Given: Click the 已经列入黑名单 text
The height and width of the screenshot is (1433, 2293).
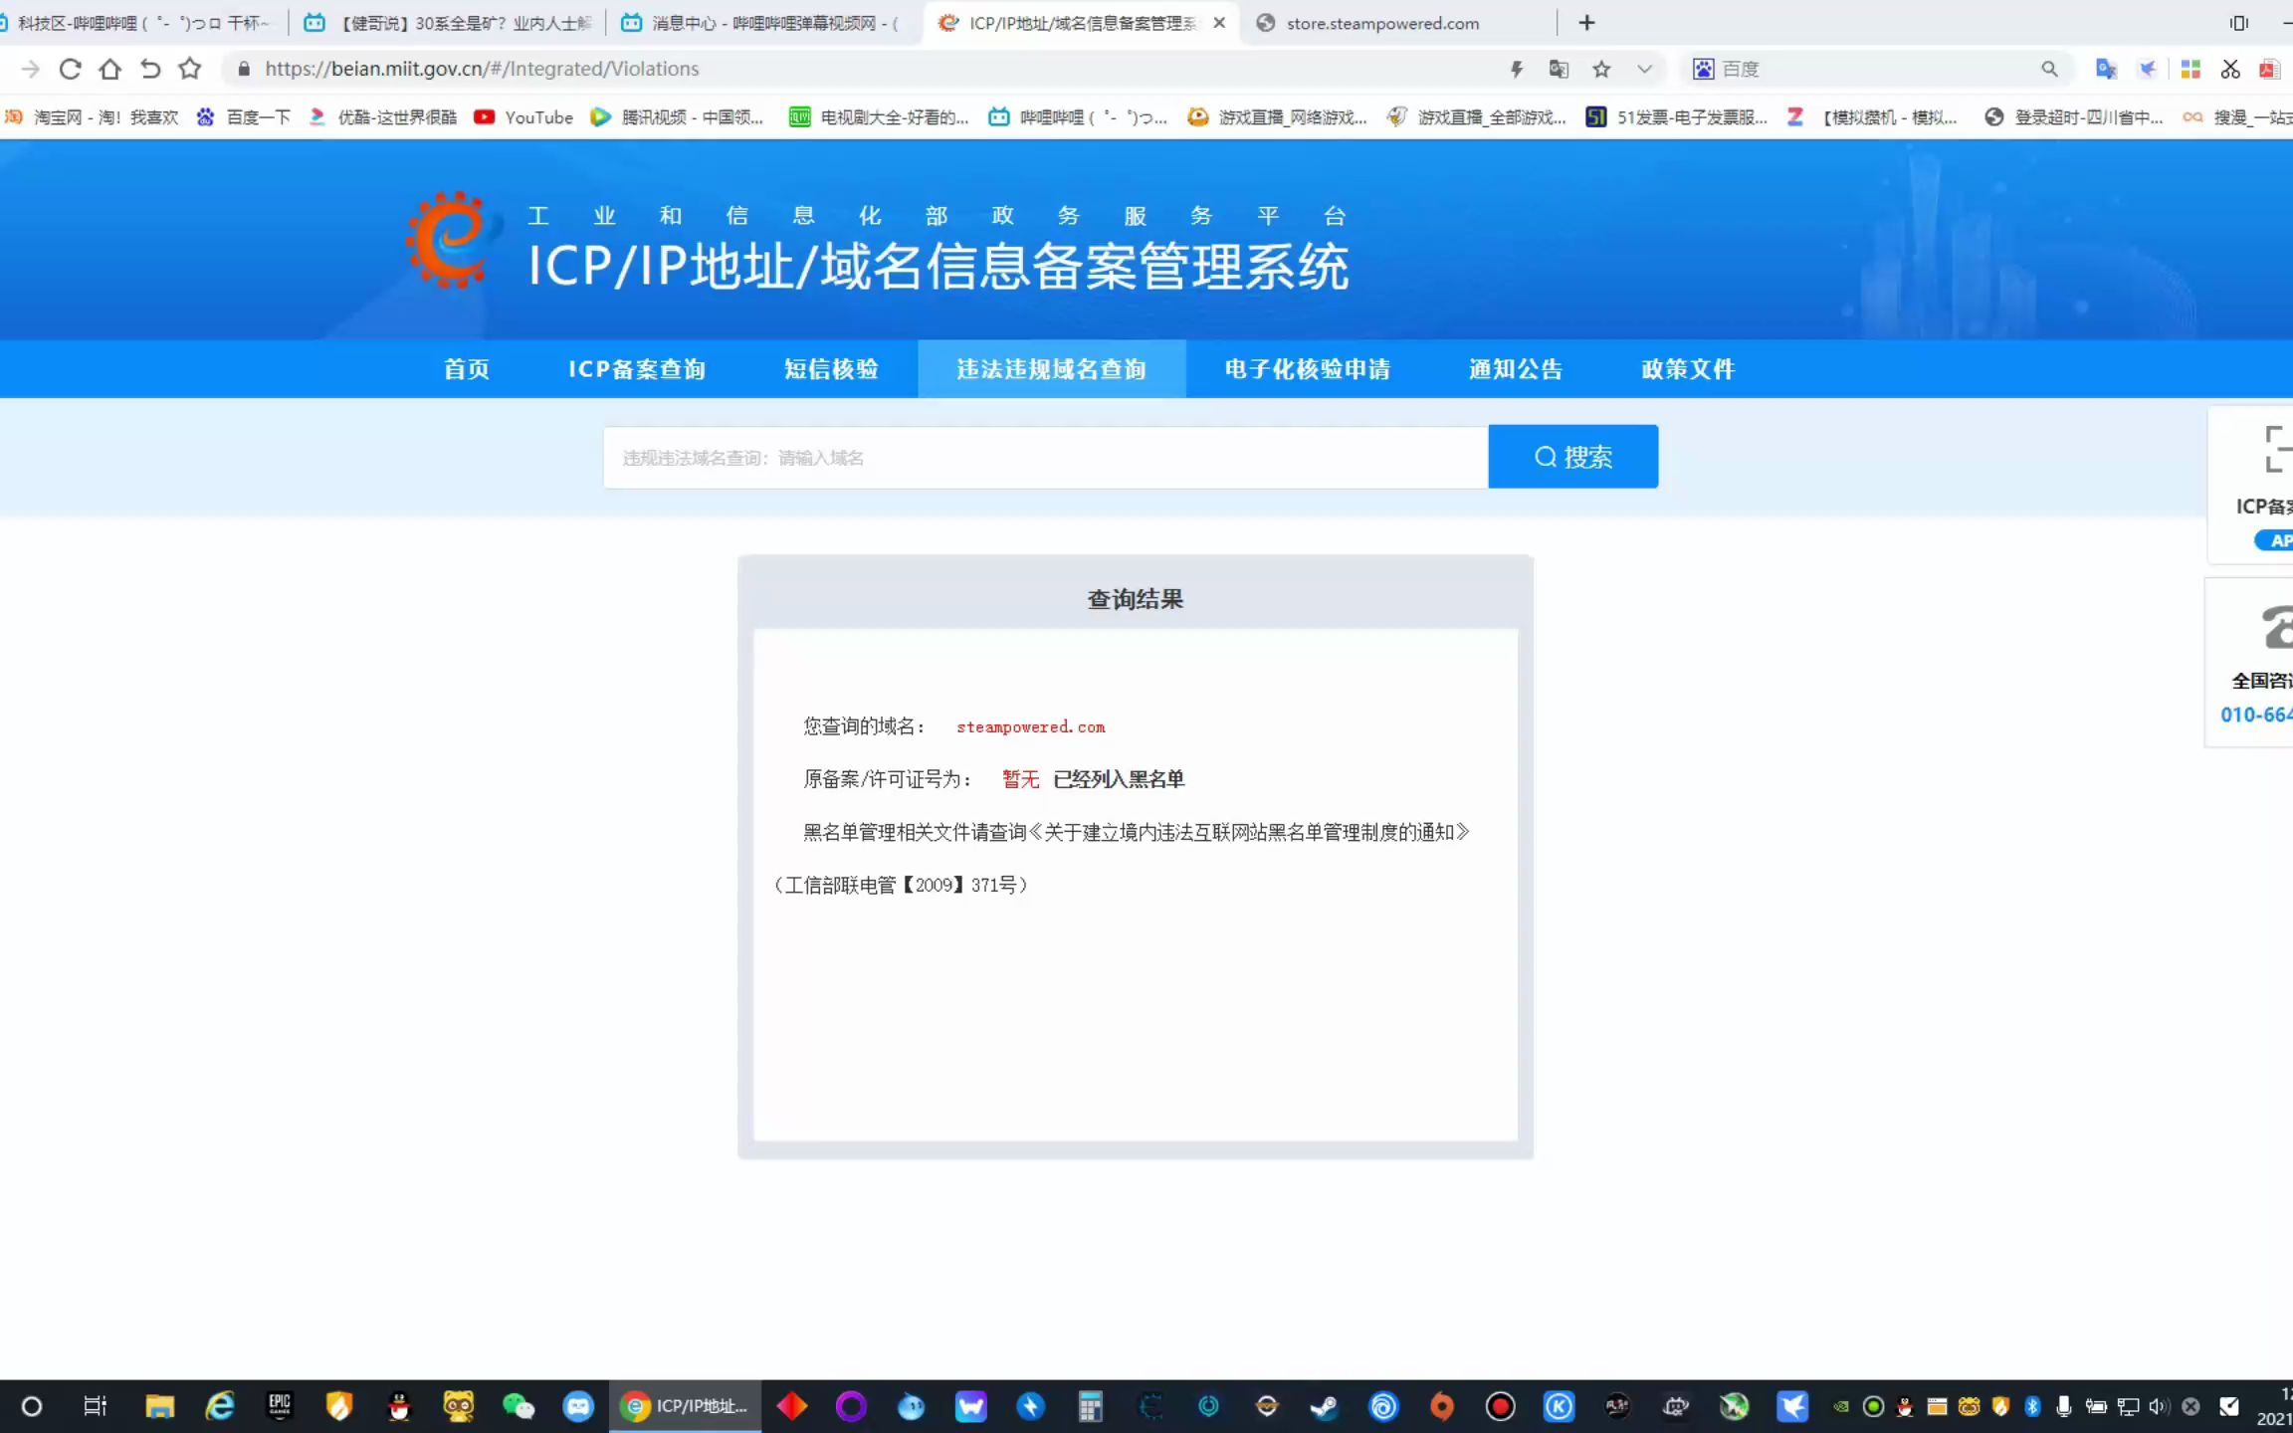Looking at the screenshot, I should (x=1119, y=779).
